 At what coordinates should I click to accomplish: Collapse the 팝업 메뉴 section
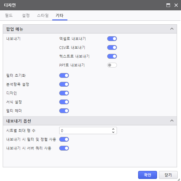[172, 29]
